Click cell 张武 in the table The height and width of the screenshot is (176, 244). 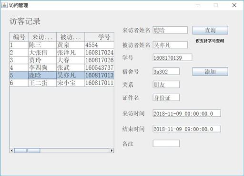71,68
